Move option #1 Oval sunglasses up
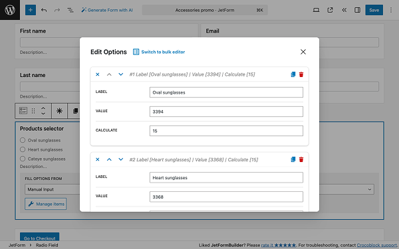Screen dimensions: 399x249 109,74
